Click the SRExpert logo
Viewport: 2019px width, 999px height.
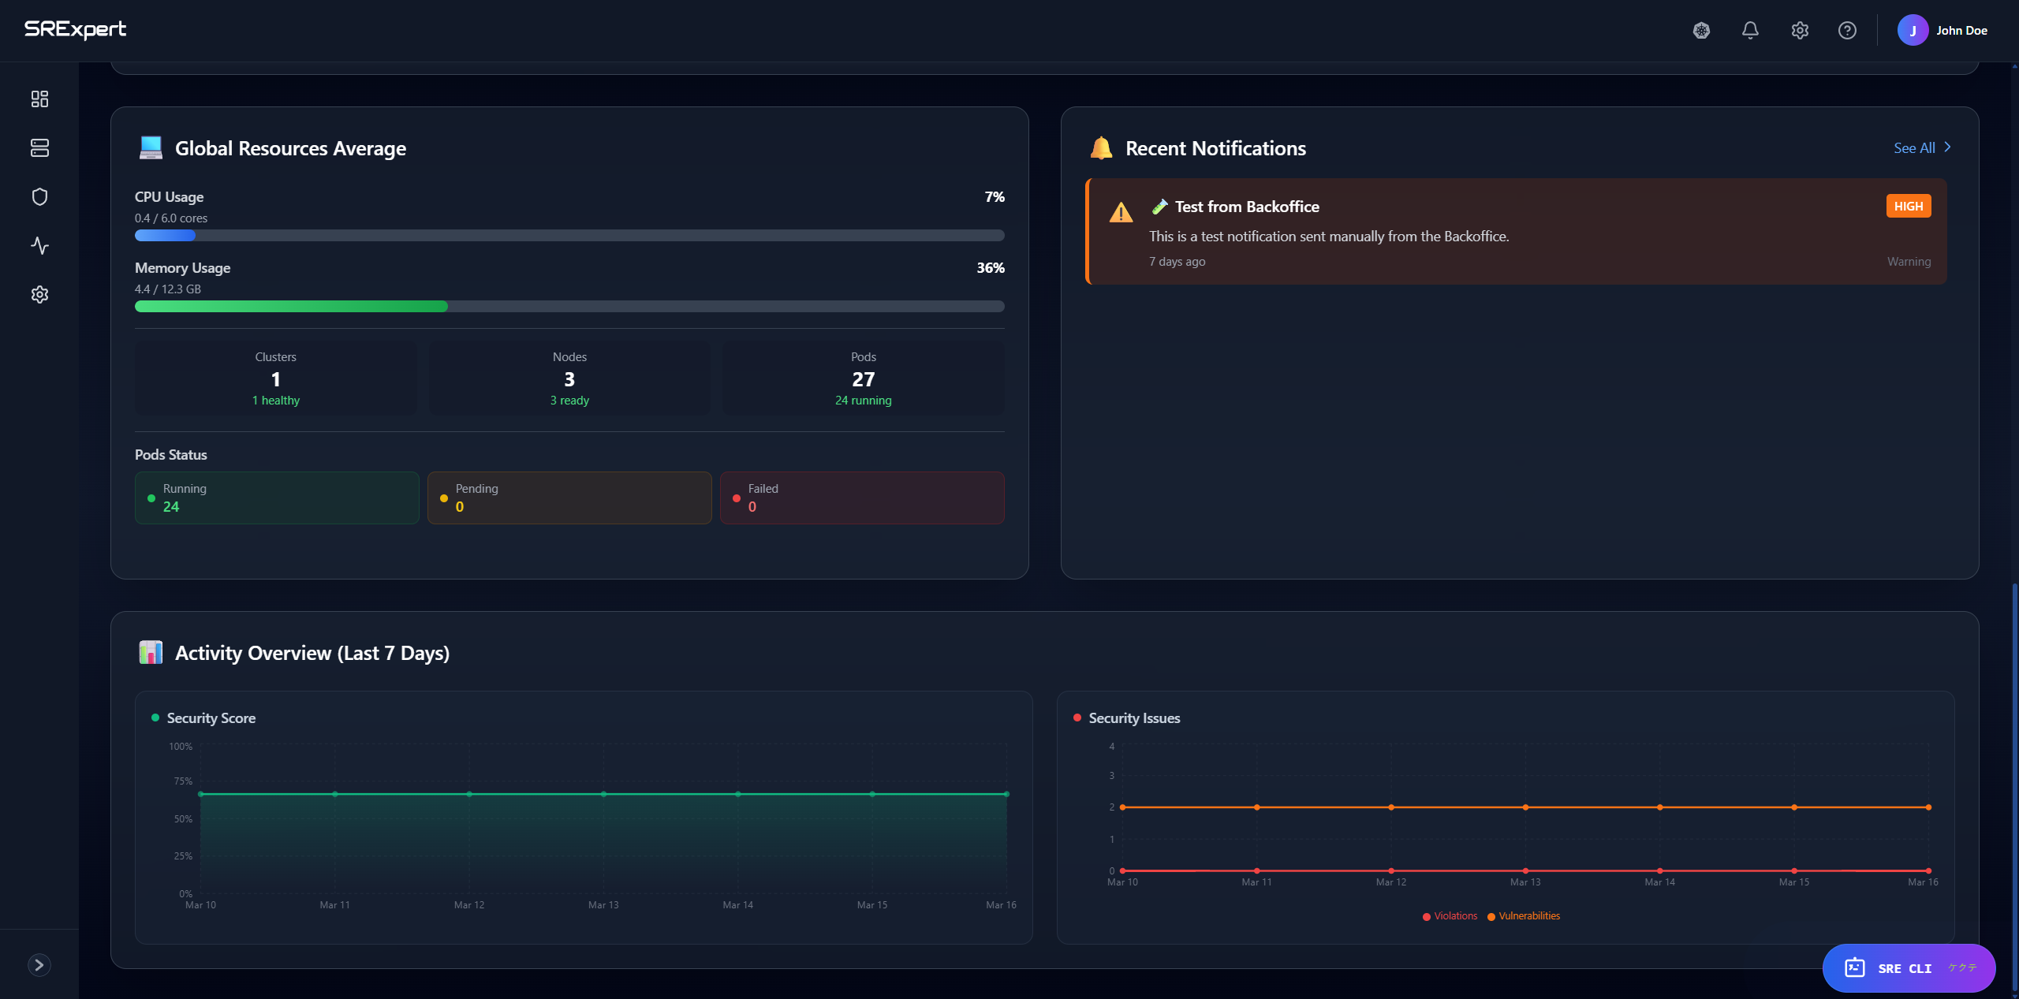pos(75,29)
